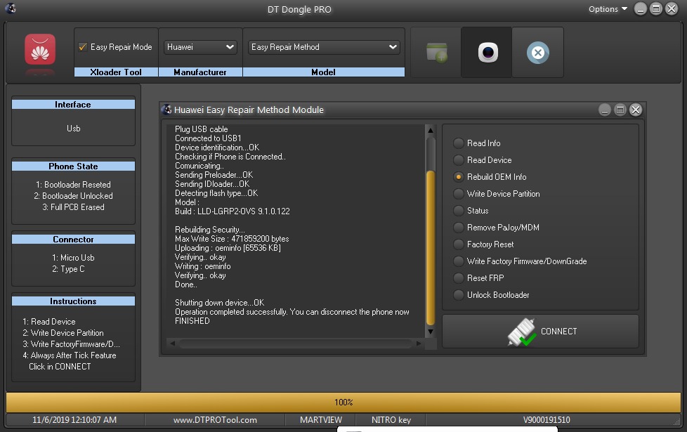The height and width of the screenshot is (432, 687).
Task: Click the CONNECT button
Action: click(540, 332)
